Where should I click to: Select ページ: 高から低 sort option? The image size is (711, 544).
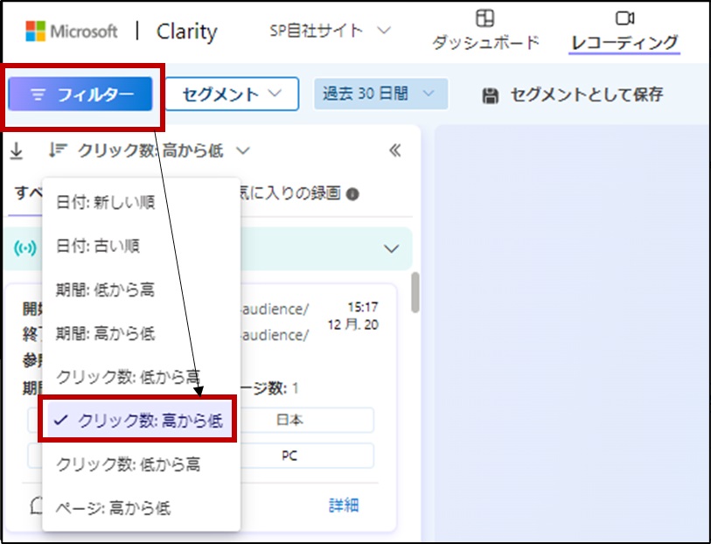click(113, 507)
